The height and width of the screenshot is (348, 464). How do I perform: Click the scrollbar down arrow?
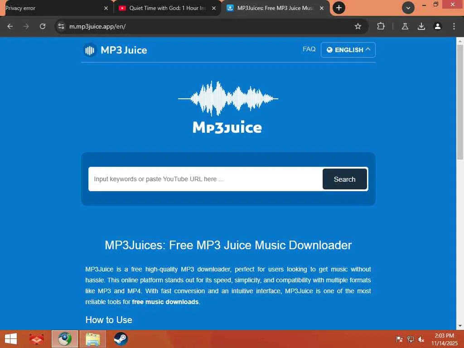click(459, 326)
